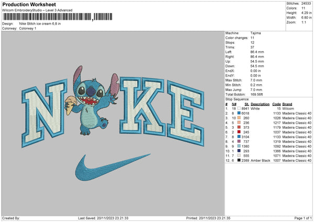Click the red swatch beside 245 stitches
314x222 pixels.
tap(239, 132)
